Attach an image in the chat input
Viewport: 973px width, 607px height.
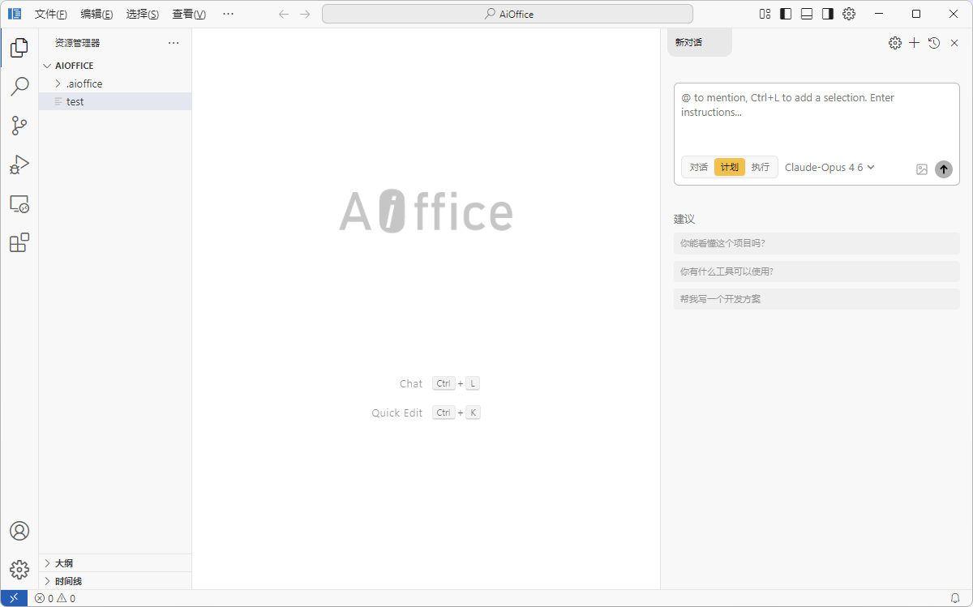921,169
